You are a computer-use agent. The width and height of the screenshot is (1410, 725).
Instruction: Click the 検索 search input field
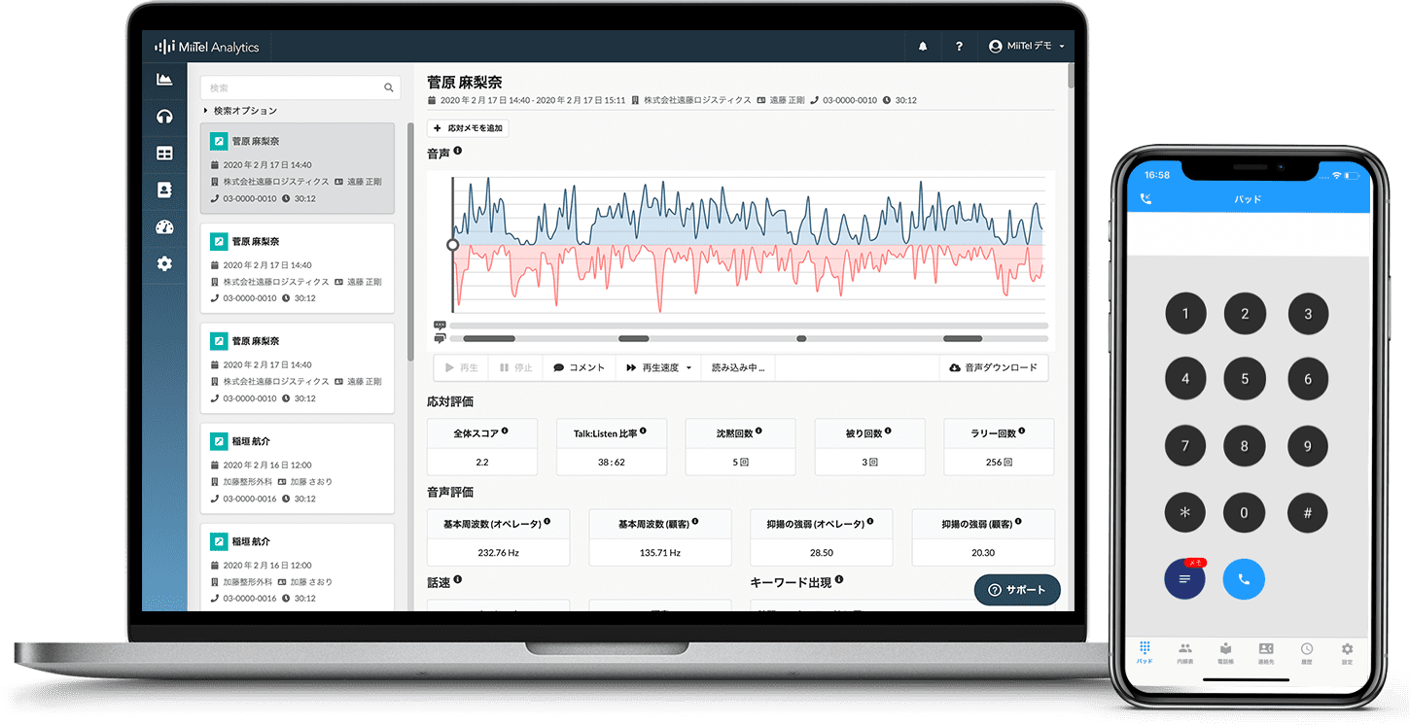[300, 87]
